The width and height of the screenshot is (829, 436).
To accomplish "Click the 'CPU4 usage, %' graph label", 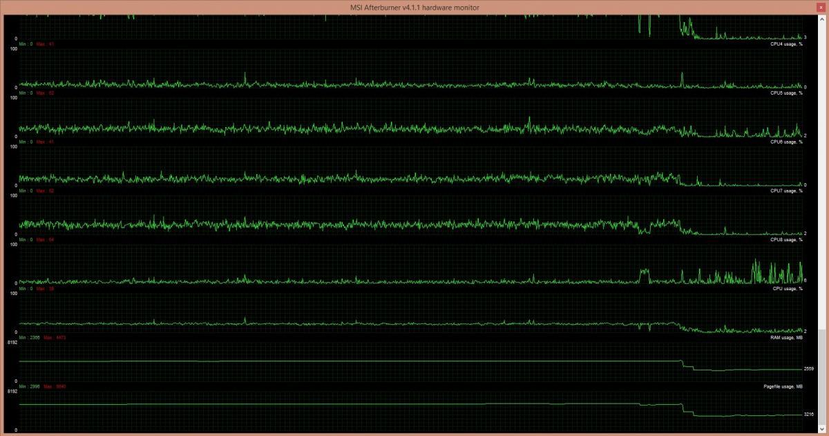I will [x=786, y=44].
